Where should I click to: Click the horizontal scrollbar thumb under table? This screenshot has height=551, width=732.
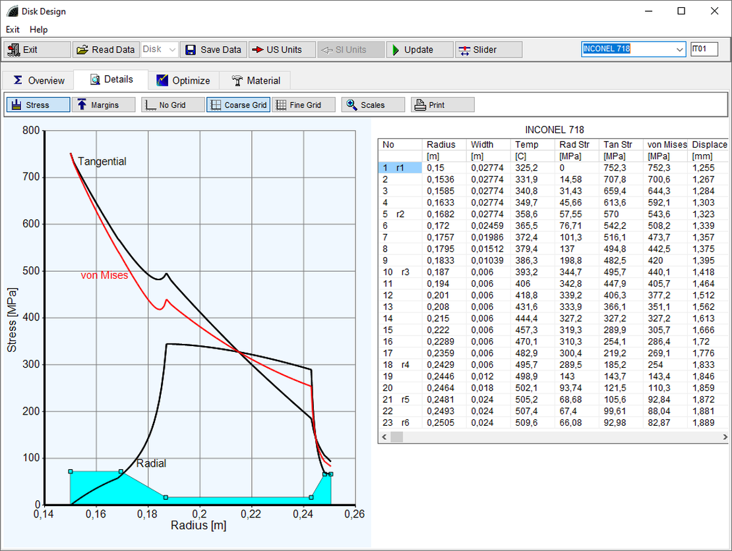(396, 437)
